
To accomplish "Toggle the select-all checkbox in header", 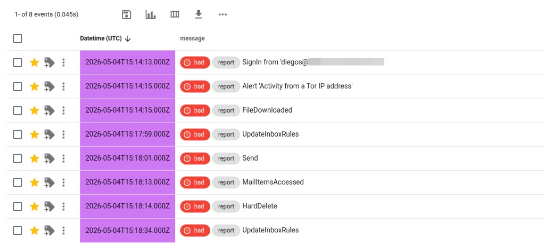I will (x=18, y=38).
